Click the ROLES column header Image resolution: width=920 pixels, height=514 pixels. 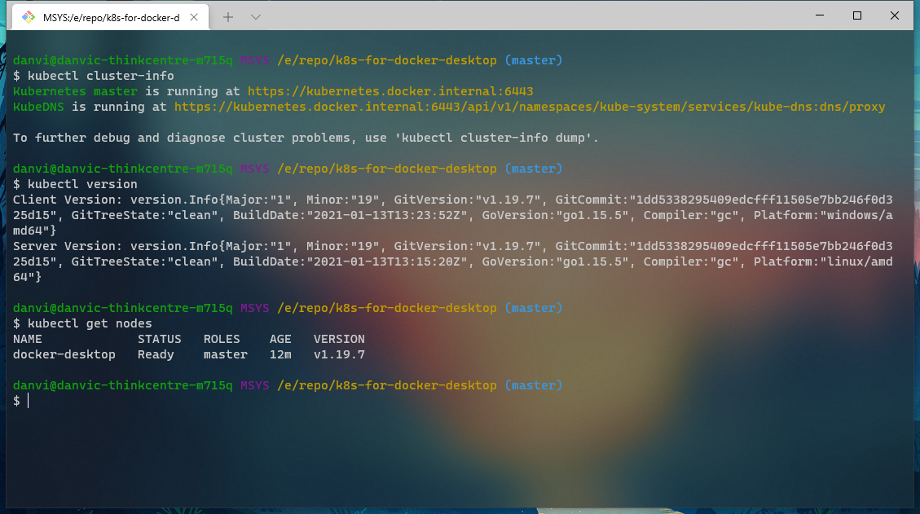click(222, 339)
